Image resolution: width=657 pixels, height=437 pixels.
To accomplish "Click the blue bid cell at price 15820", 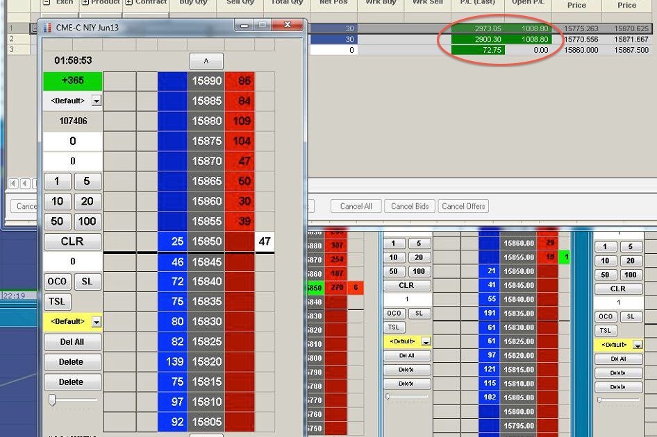I will coord(172,362).
